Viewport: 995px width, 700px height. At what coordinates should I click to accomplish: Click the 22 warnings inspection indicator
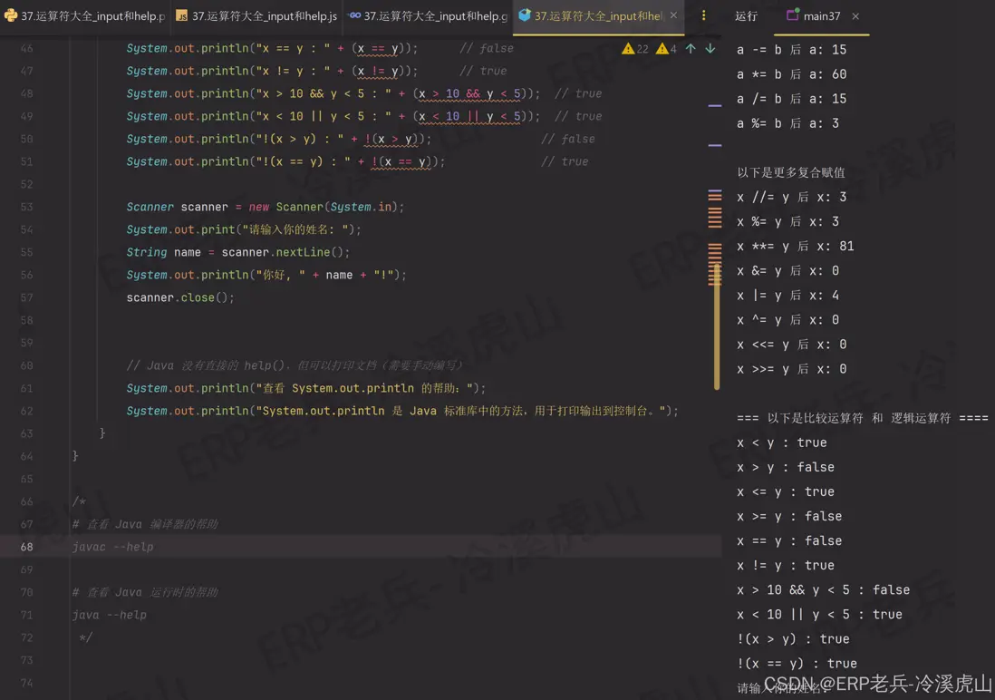[x=634, y=49]
